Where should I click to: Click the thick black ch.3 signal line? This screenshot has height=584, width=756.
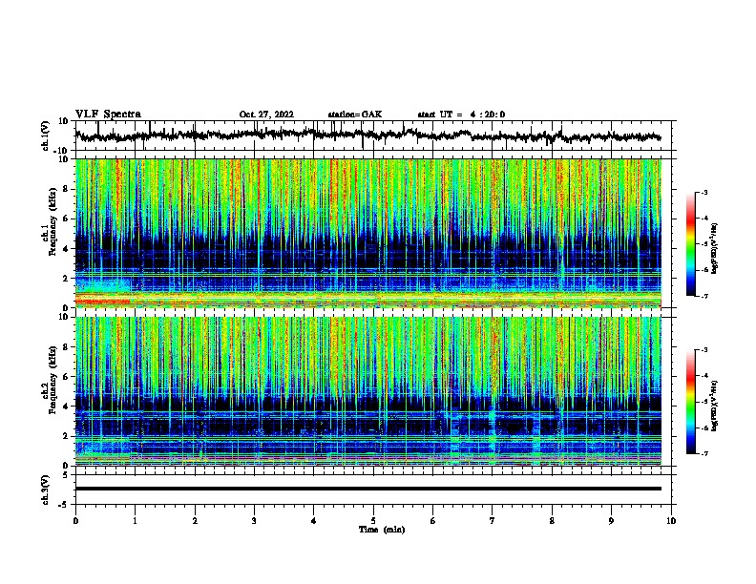367,489
